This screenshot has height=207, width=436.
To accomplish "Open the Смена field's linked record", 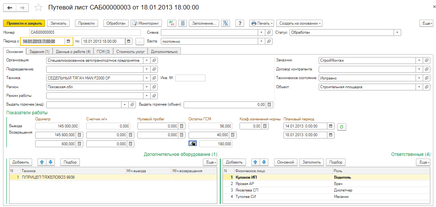I will point(269,33).
